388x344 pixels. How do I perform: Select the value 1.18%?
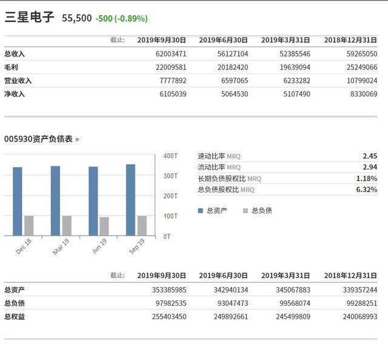[367, 179]
